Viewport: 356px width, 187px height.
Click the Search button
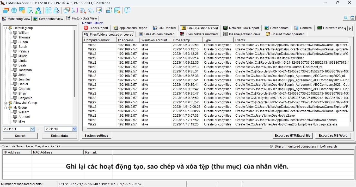[20, 136]
